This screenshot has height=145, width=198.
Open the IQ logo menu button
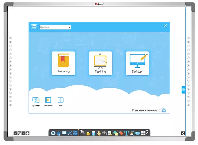click(53, 133)
